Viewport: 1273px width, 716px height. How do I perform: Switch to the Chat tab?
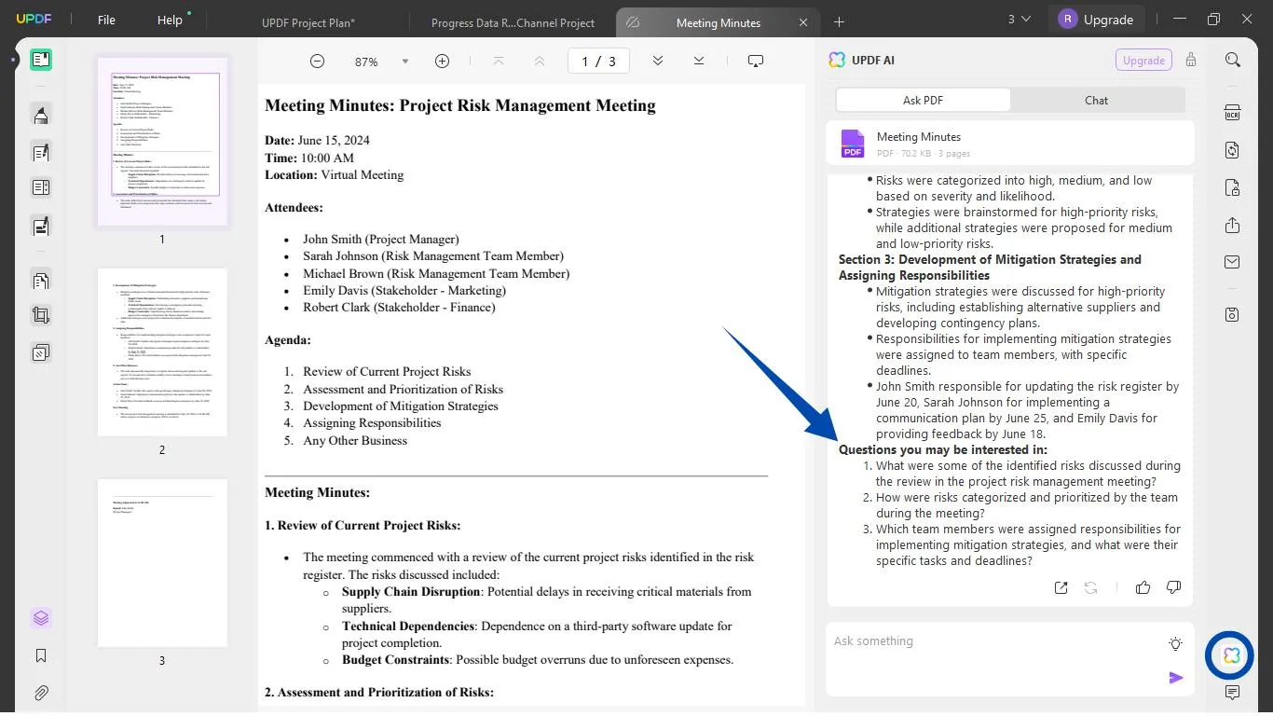click(1096, 100)
